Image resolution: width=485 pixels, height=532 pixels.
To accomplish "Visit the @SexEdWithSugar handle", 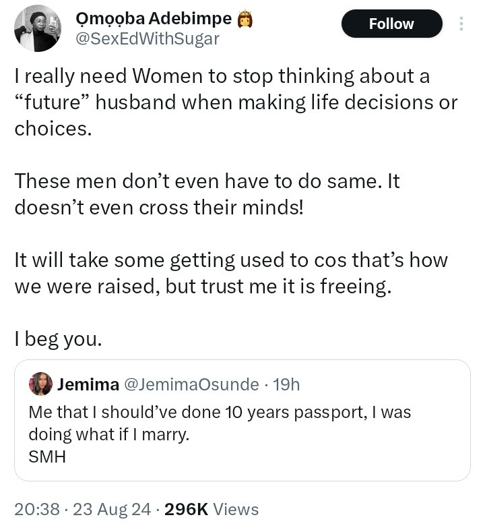I will 148,39.
